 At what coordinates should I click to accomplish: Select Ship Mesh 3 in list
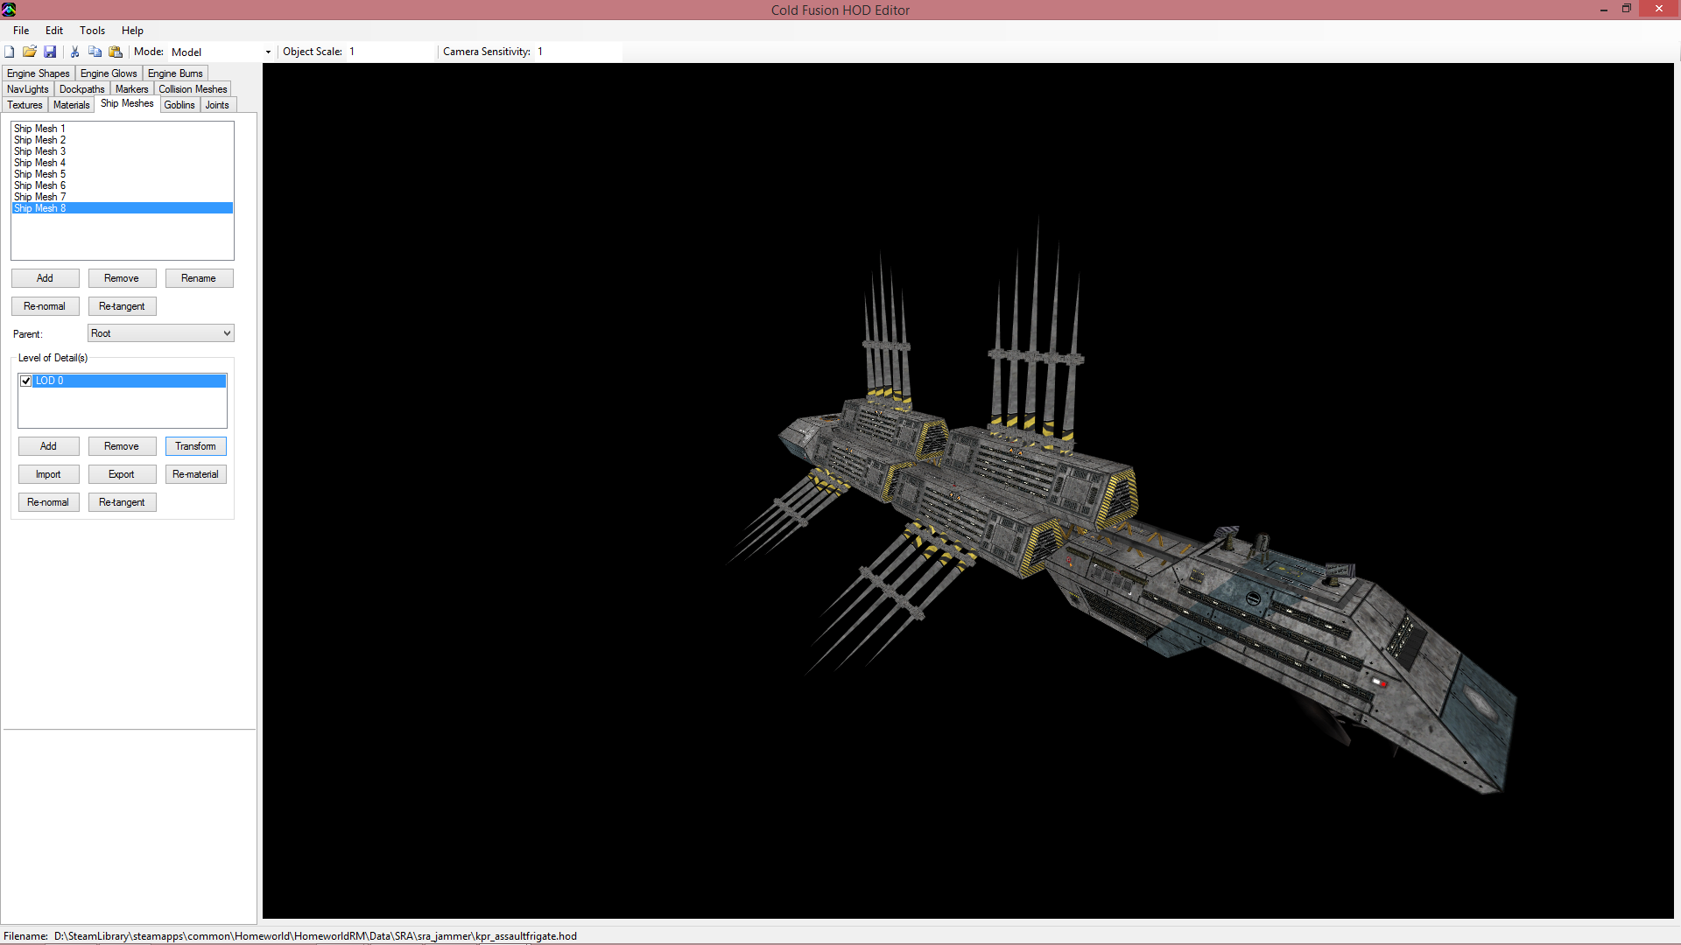[39, 151]
